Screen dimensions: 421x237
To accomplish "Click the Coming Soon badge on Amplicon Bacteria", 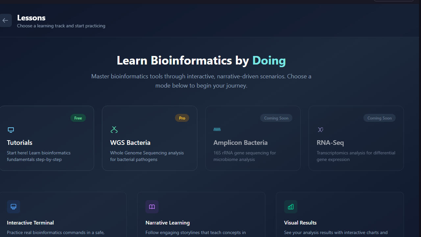I will pyautogui.click(x=276, y=118).
